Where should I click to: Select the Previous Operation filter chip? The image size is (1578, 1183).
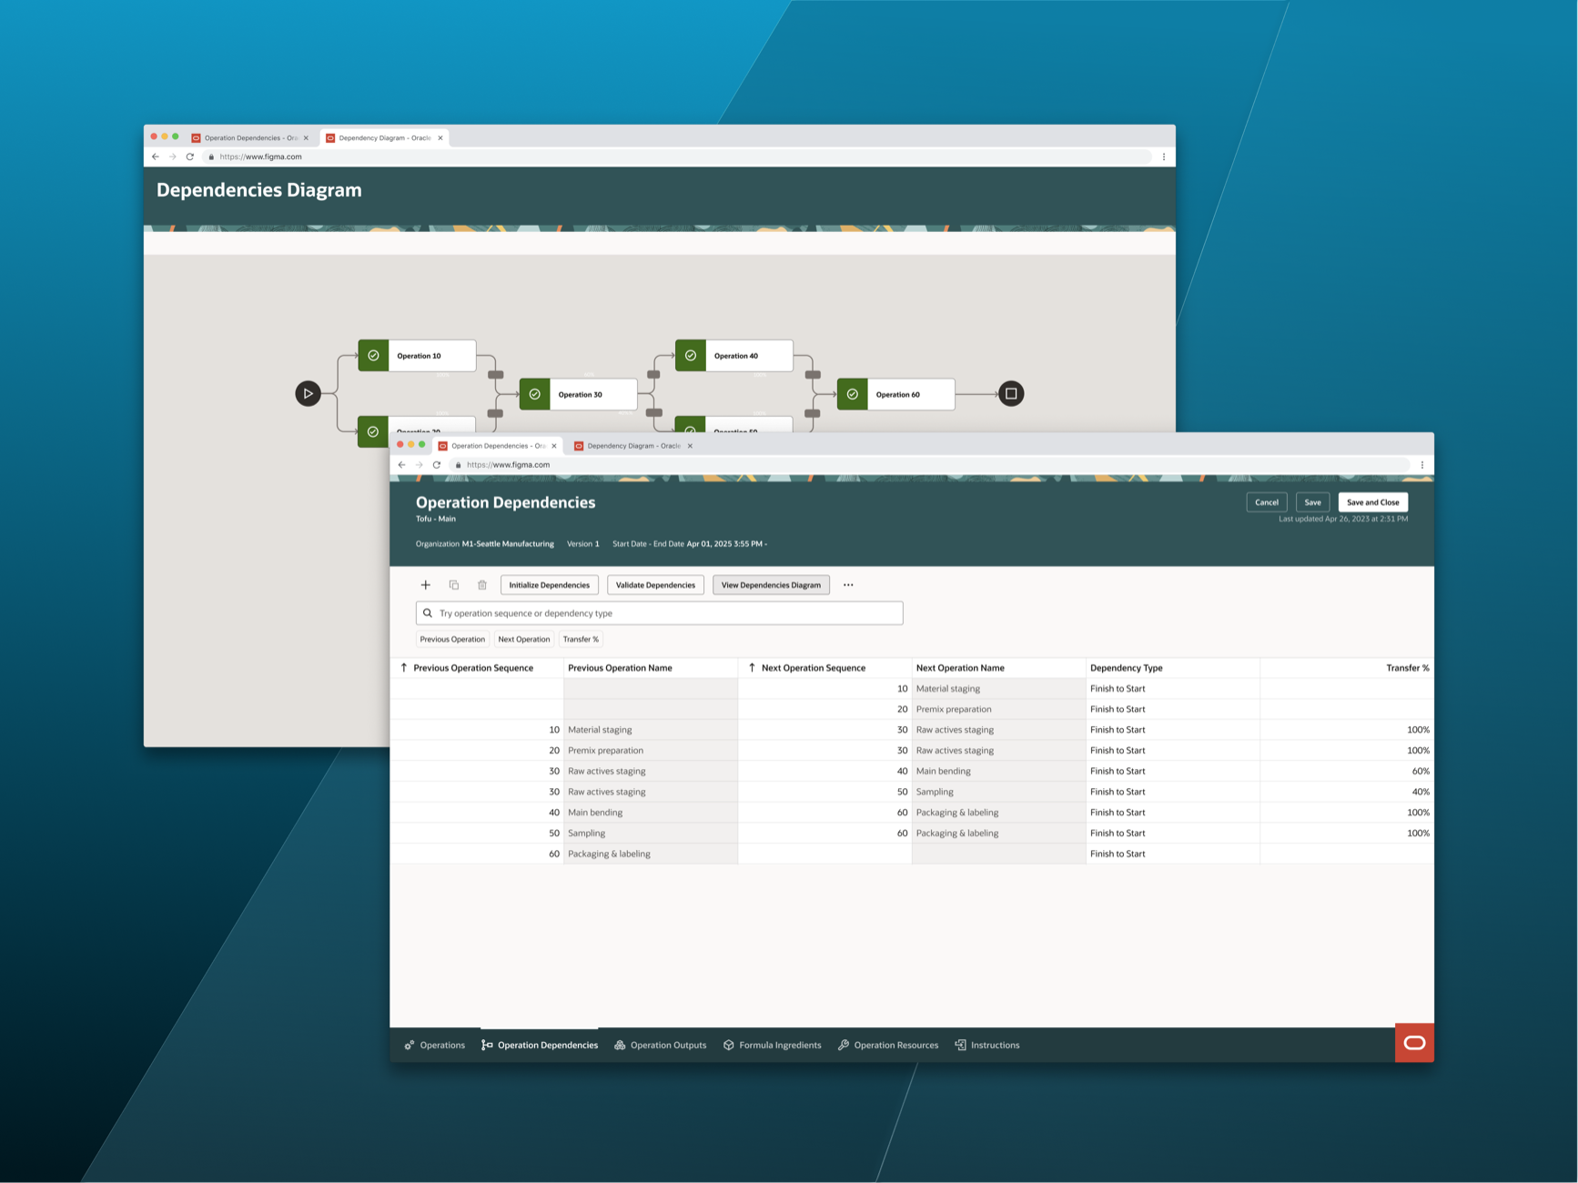452,640
